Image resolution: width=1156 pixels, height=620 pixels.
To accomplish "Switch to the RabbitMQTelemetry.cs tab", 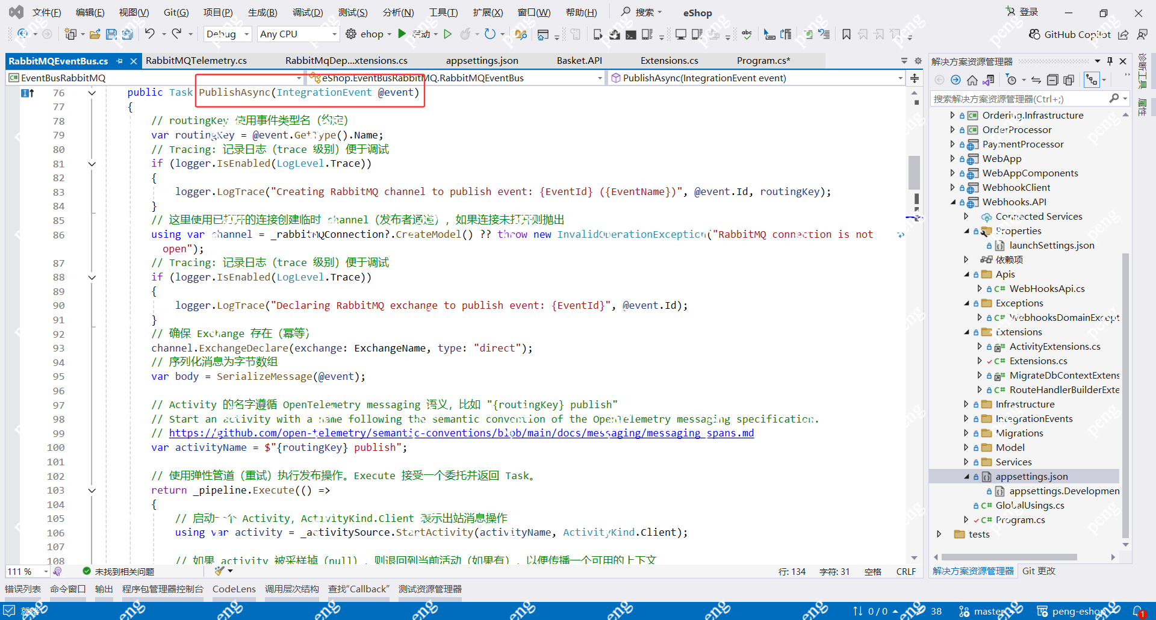I will [196, 60].
